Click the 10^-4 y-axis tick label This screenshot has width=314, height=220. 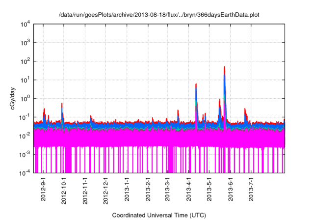[27, 173]
